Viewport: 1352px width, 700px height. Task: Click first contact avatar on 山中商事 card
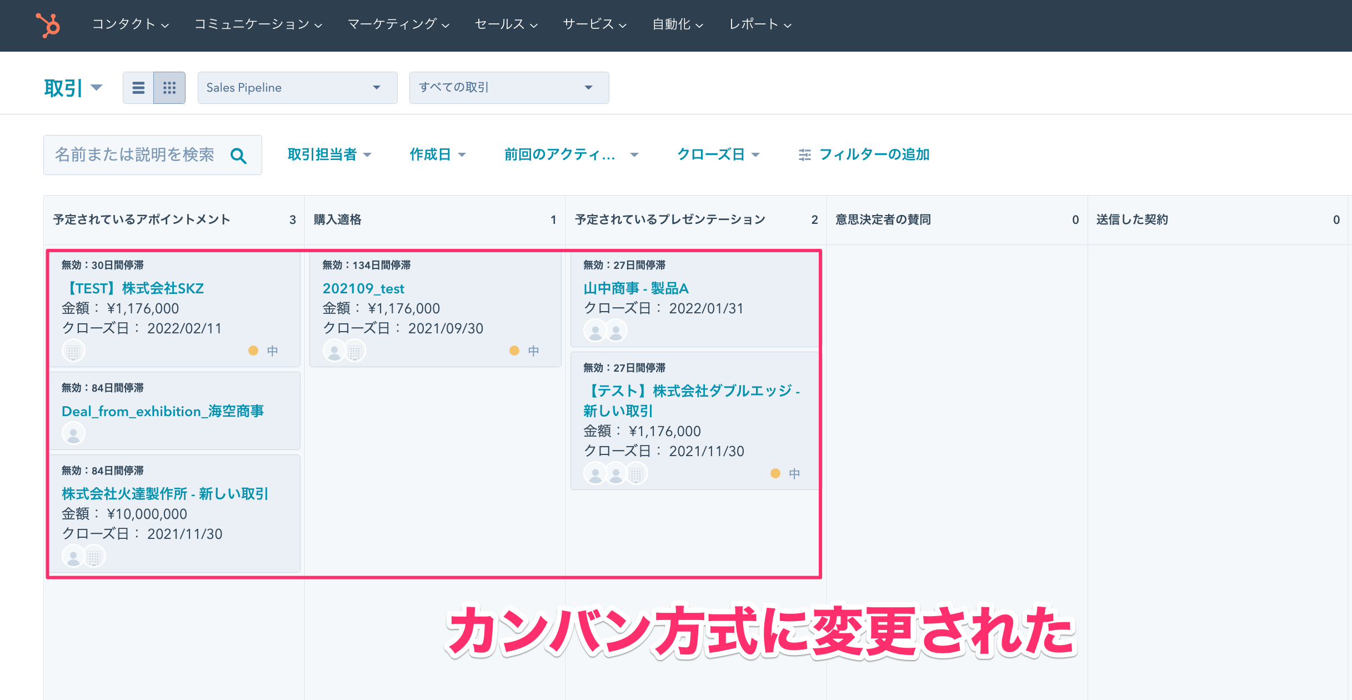pos(595,331)
